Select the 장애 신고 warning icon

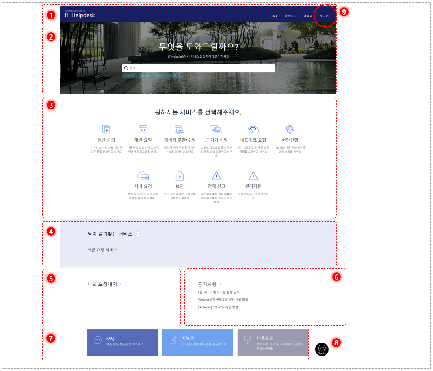pos(216,176)
